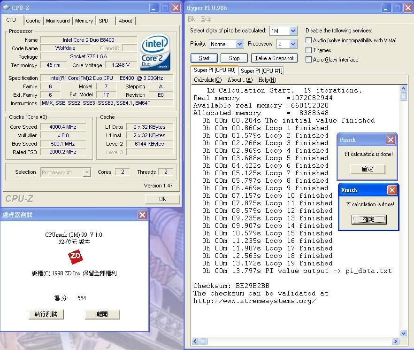
Task: Click 執行測試 to run CPUmark test
Action: tap(46, 314)
